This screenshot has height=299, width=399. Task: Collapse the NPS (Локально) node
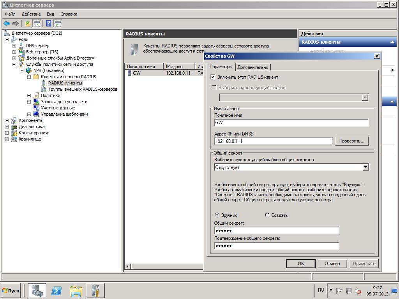(x=22, y=71)
